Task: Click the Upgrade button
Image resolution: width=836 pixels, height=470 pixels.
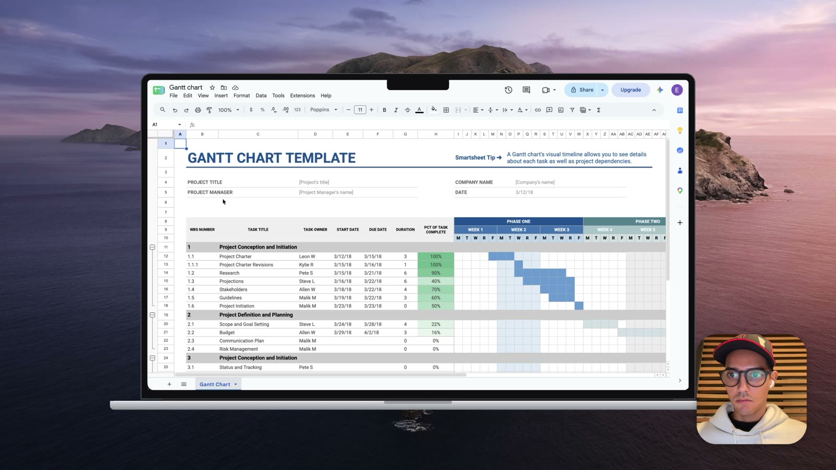Action: (x=631, y=90)
